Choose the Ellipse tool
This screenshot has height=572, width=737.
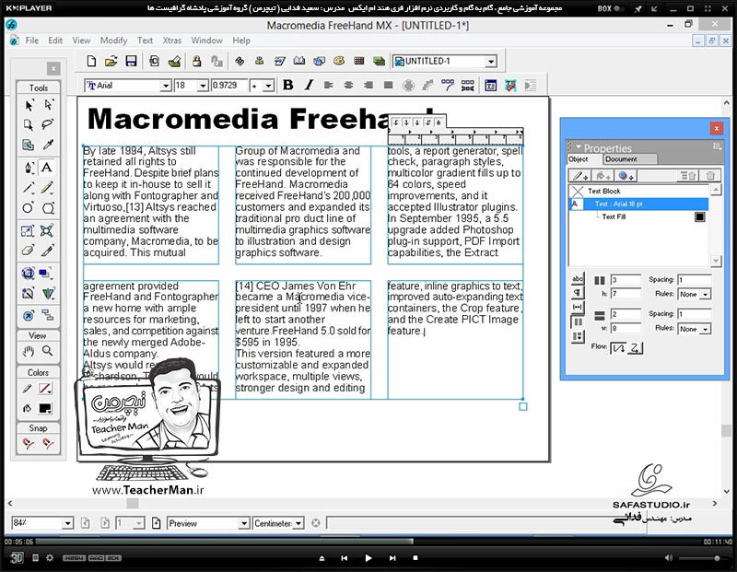point(29,208)
